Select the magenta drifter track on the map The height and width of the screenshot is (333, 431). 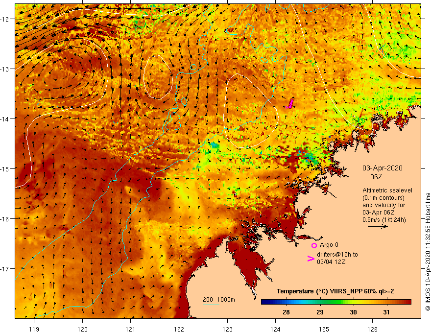(289, 104)
